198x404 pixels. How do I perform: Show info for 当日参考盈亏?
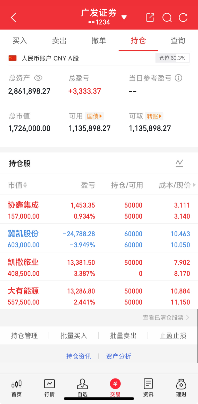pyautogui.click(x=178, y=78)
